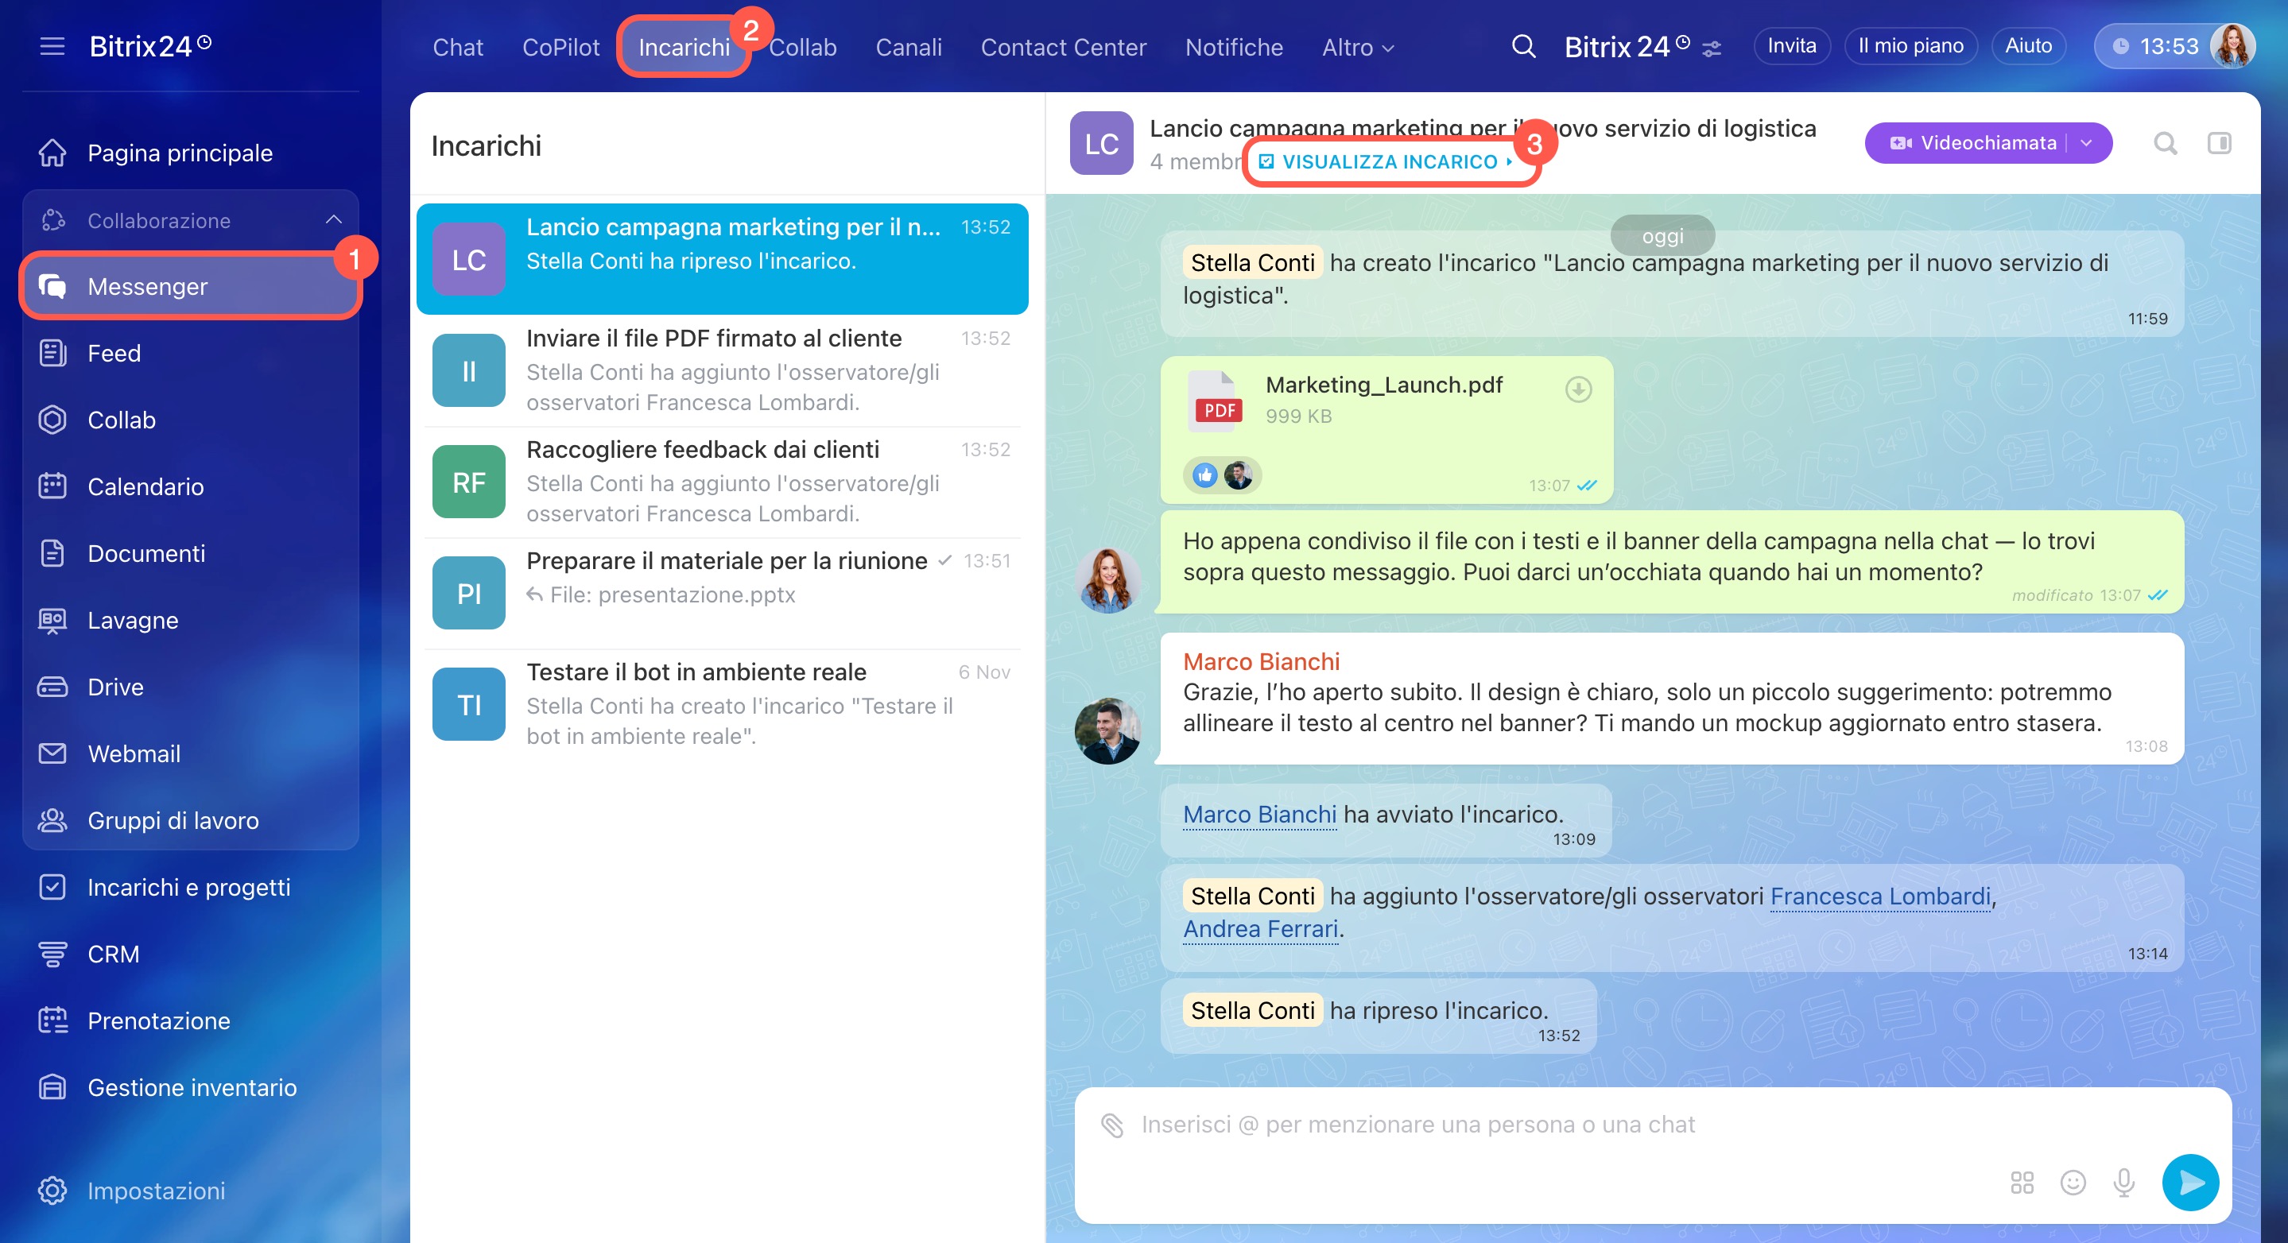This screenshot has width=2288, height=1243.
Task: Toggle the chat sidebar panel
Action: coord(2219,143)
